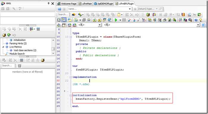
Task: Collapse the initialization fold at line 26
Action: [71, 95]
